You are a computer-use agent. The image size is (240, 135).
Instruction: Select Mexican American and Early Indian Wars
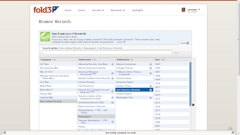[x=58, y=77]
